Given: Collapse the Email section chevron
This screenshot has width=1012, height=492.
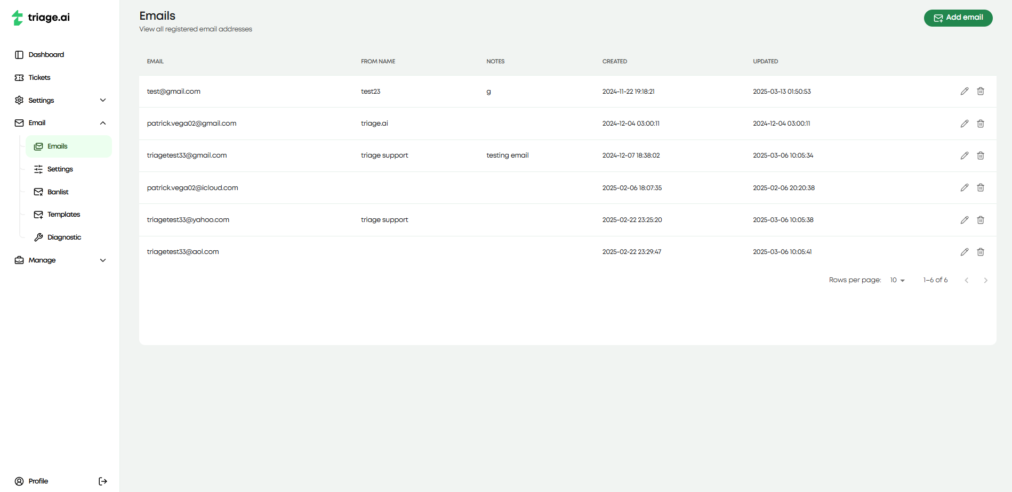Looking at the screenshot, I should click(x=103, y=123).
